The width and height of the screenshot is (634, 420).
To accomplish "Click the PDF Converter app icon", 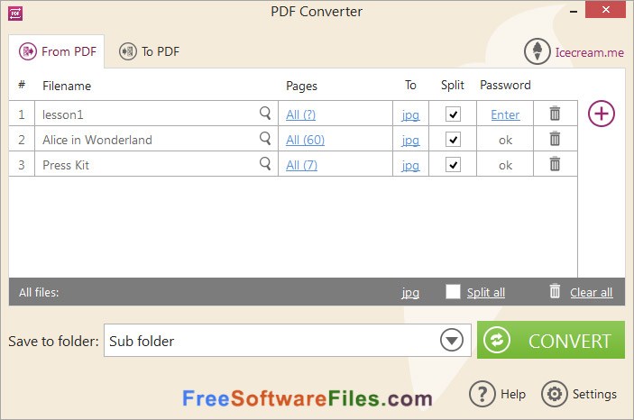I will coord(15,14).
